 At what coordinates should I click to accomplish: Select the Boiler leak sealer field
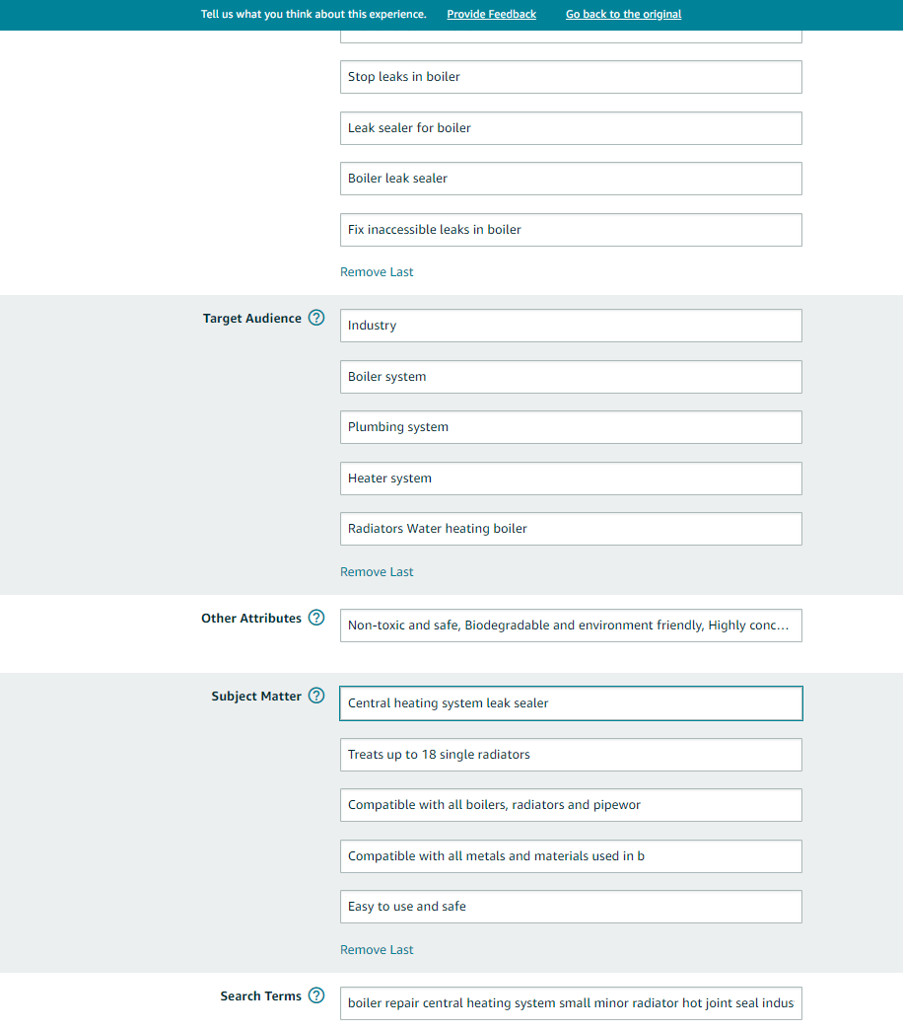coord(571,179)
